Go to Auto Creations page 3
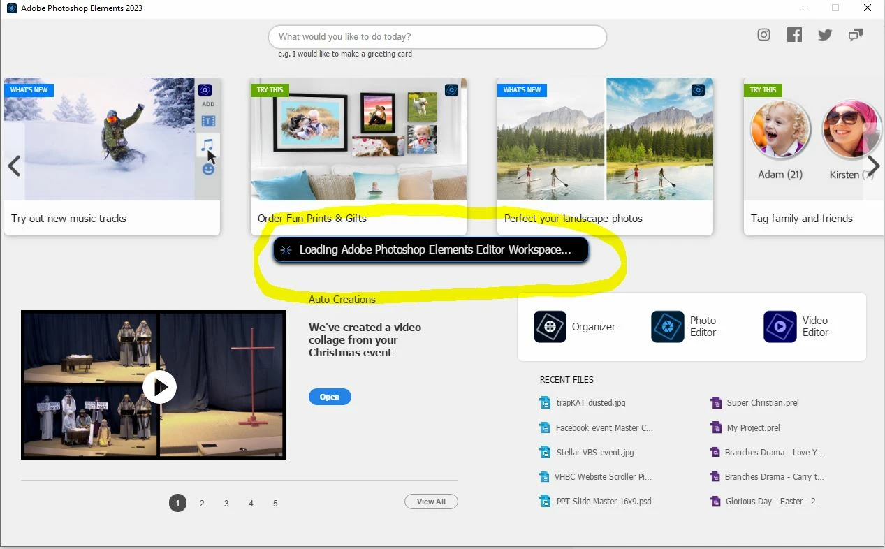The image size is (885, 549). tap(226, 503)
